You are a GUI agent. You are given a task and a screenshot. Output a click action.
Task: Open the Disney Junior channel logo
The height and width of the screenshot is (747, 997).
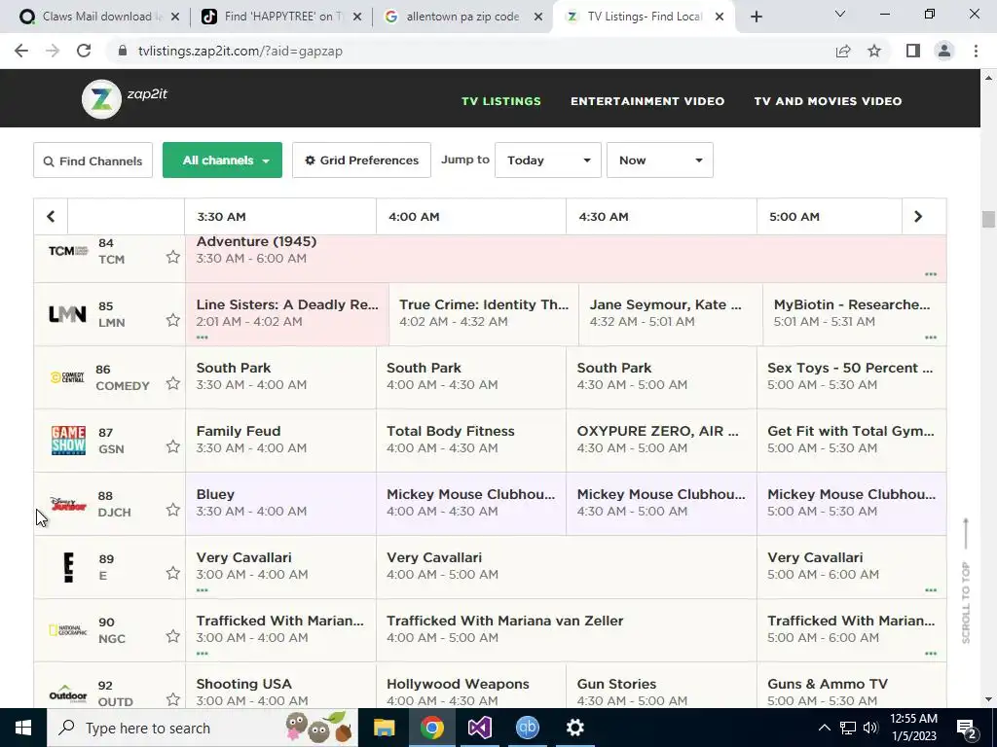pos(68,505)
